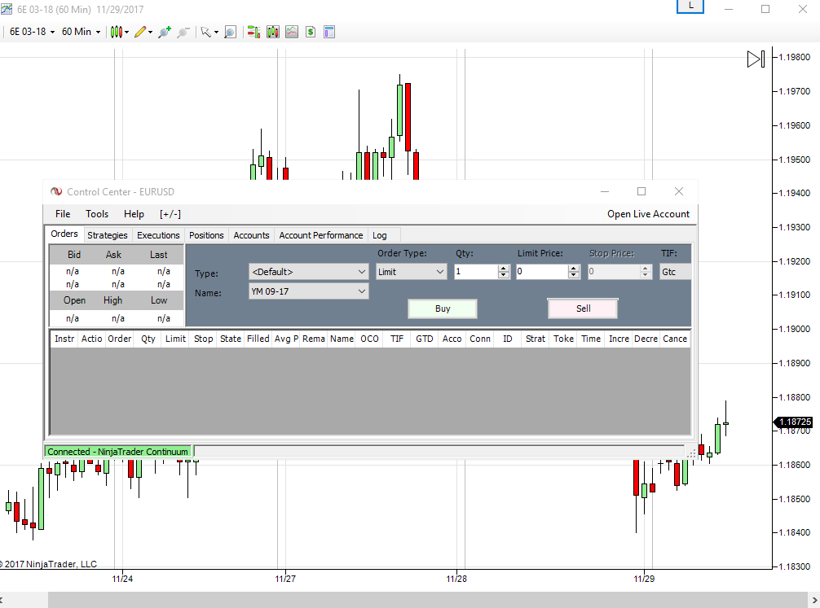Click the Filled column header

point(258,339)
